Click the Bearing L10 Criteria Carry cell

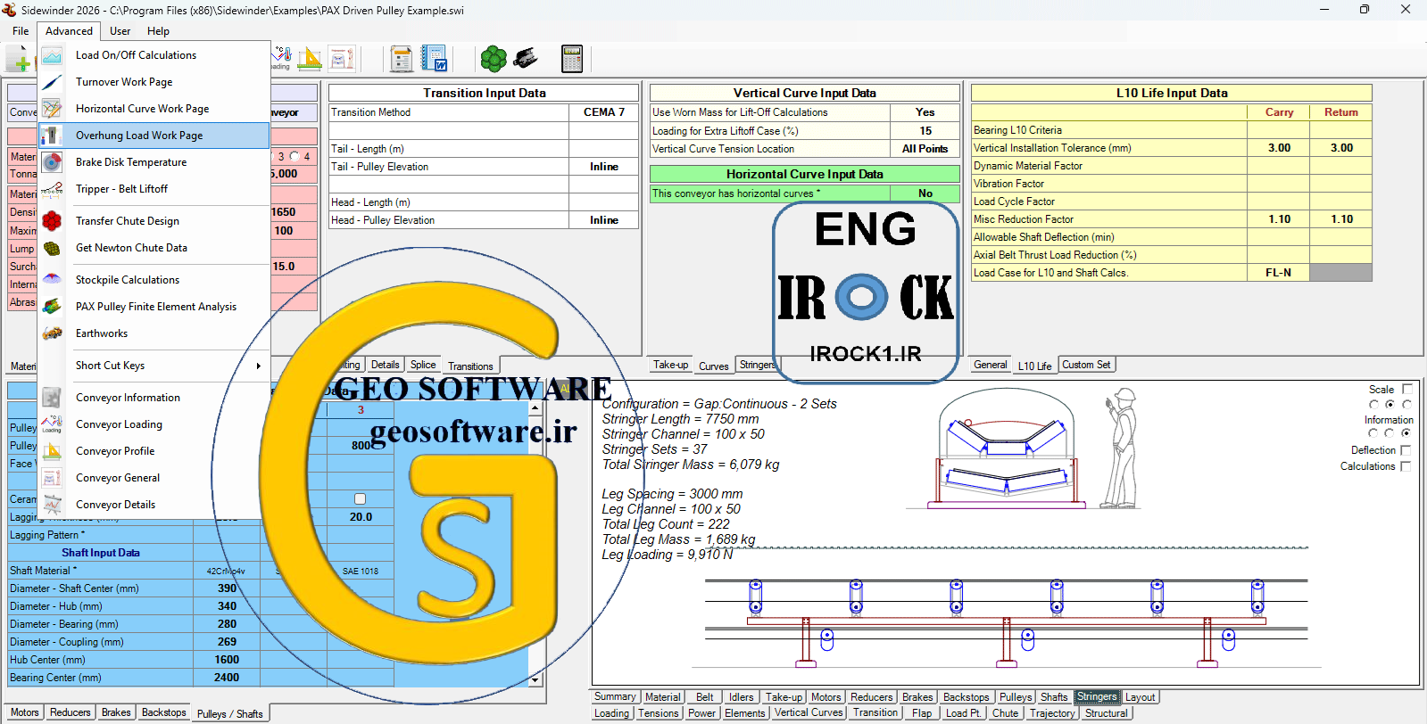click(1278, 130)
